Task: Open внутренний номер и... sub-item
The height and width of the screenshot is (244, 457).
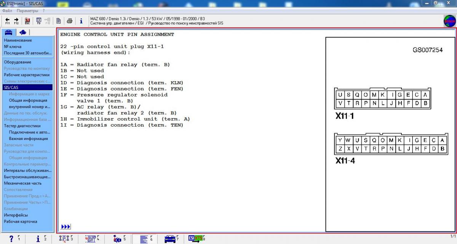Action: coord(30,107)
